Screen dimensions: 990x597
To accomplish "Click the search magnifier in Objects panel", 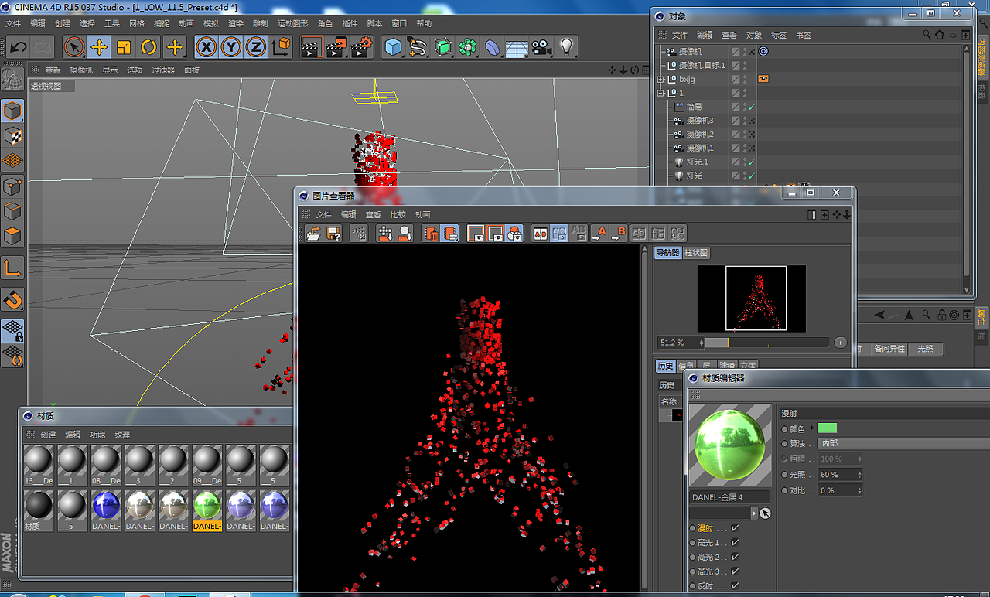I will [927, 35].
